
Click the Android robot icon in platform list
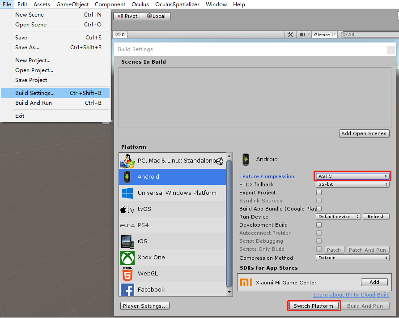coord(127,177)
